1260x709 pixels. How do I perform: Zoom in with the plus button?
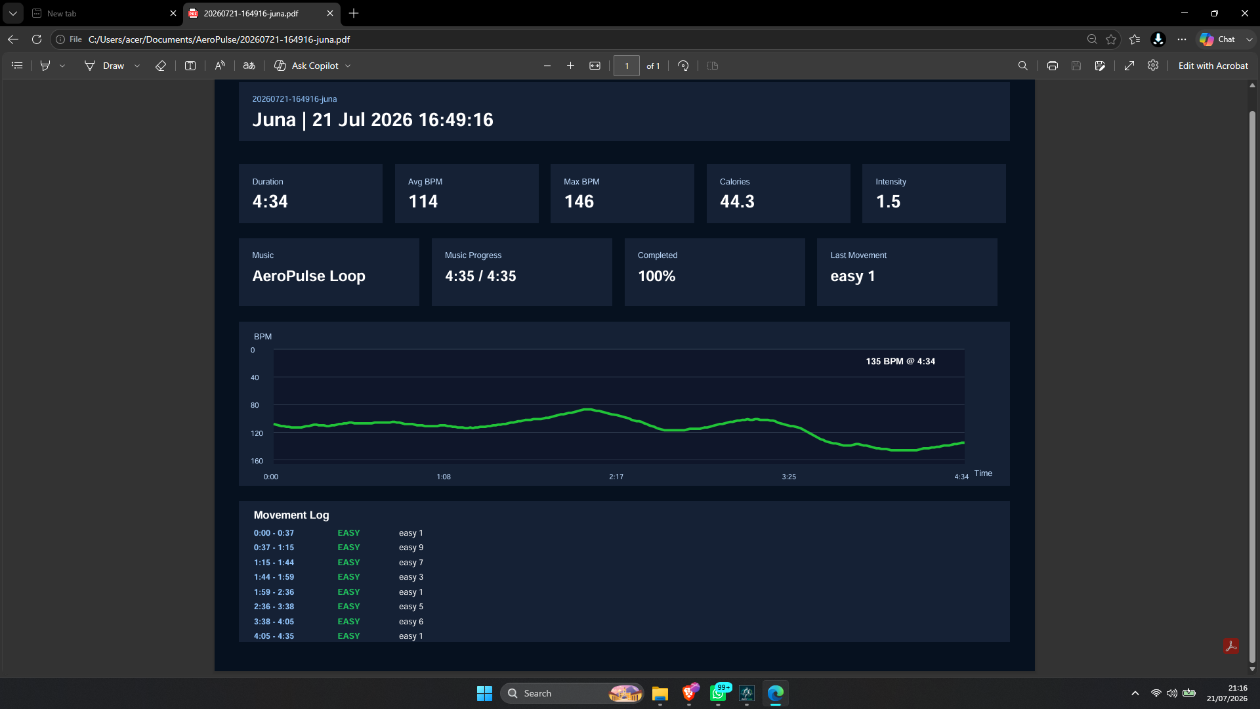point(570,66)
